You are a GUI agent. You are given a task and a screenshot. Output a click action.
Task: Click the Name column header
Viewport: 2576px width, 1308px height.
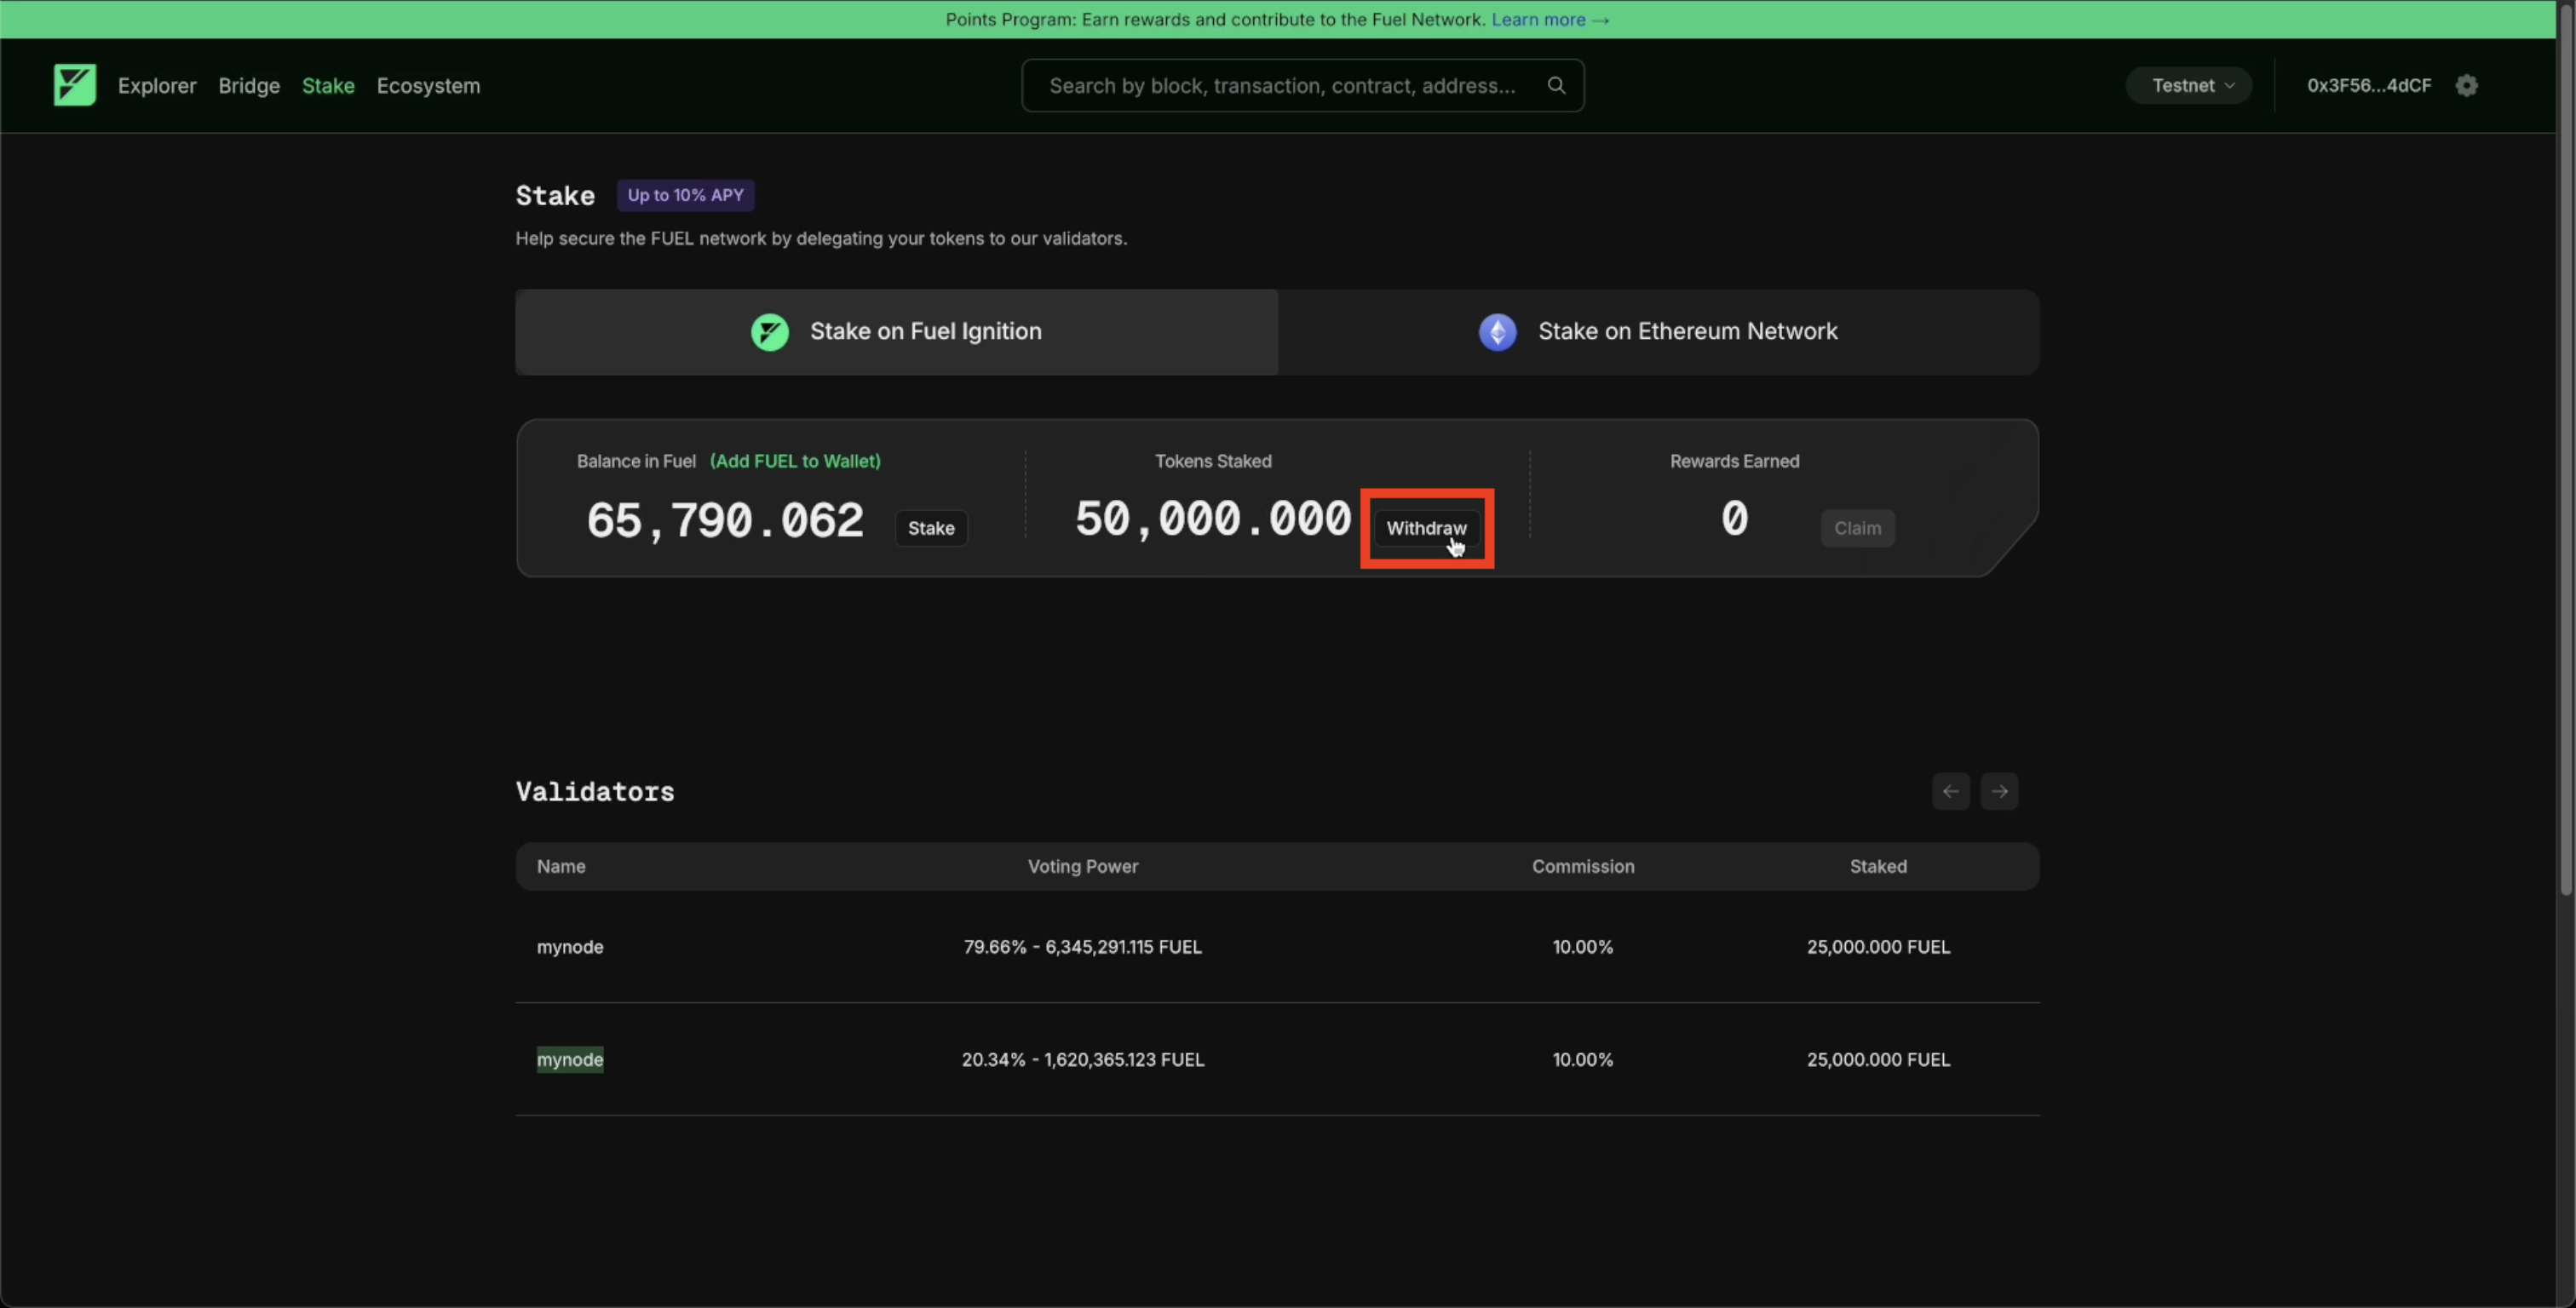pyautogui.click(x=561, y=866)
